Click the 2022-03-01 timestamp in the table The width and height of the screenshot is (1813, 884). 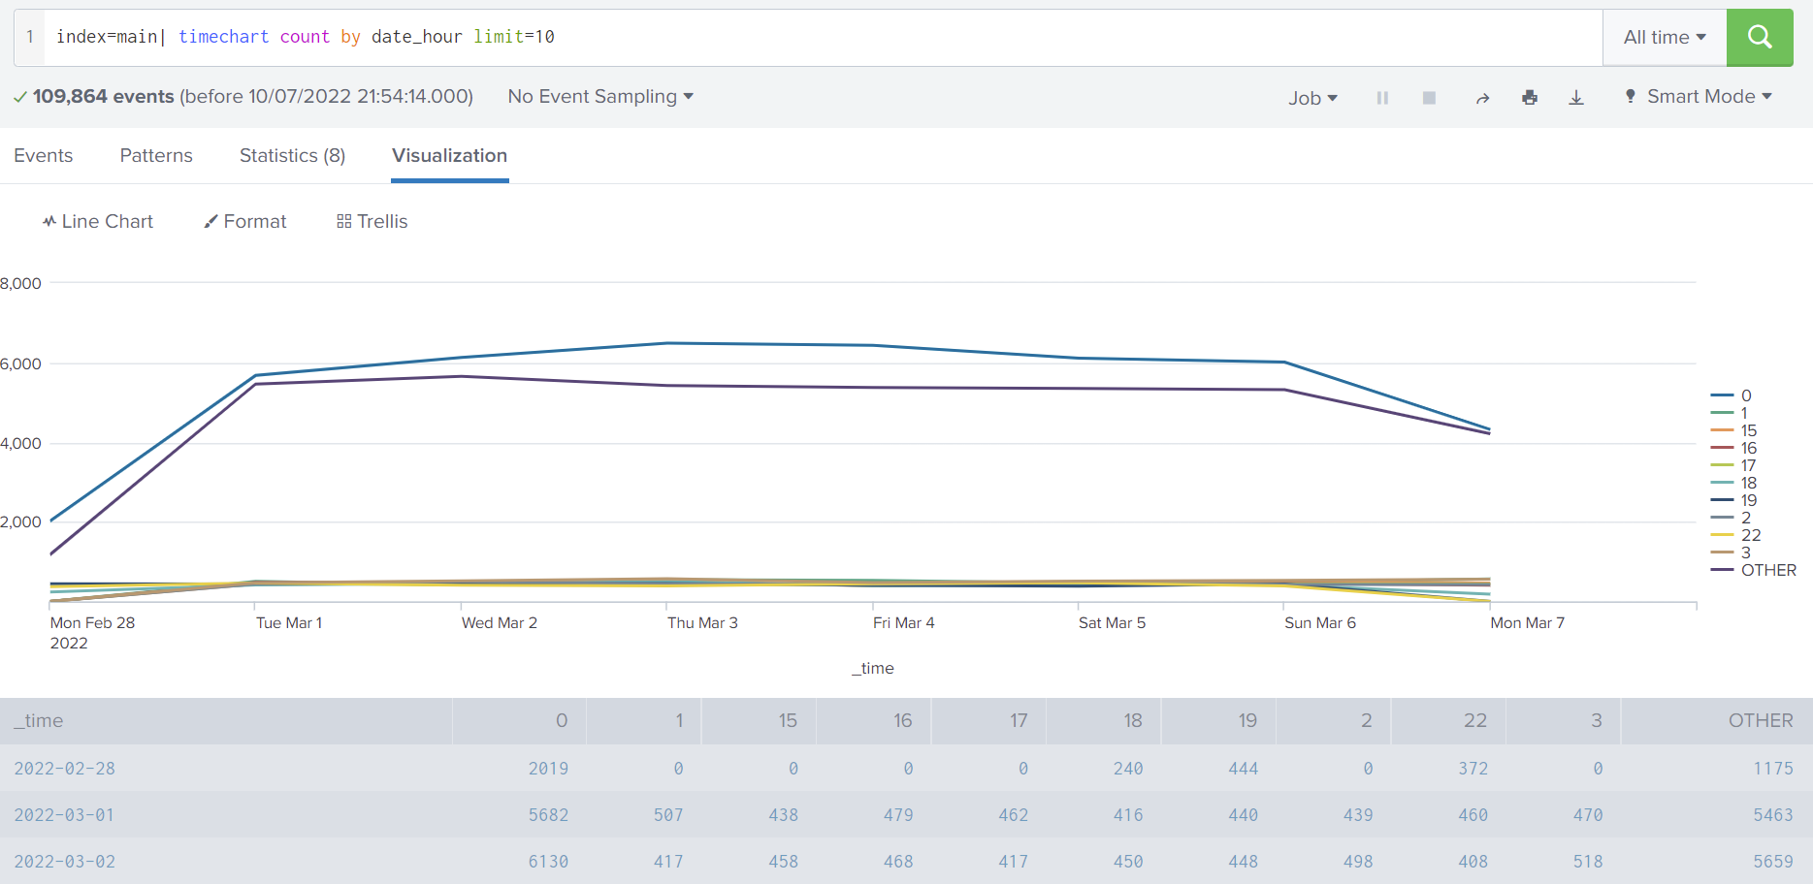coord(64,814)
